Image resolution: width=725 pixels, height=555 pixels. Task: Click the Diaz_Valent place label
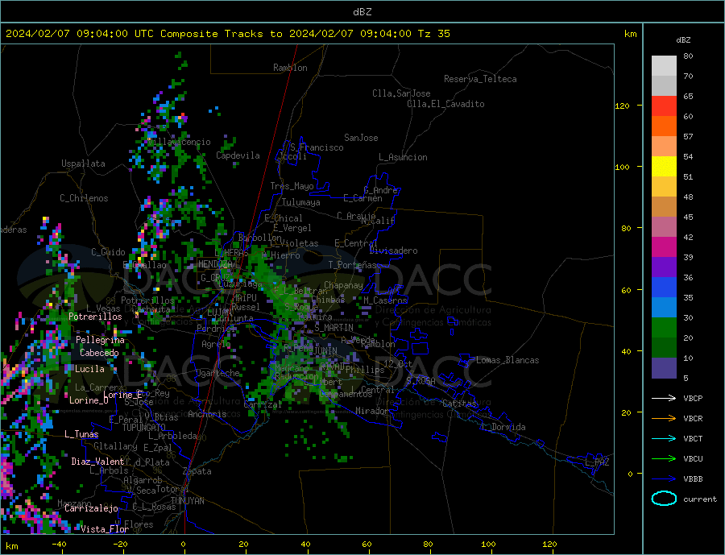click(x=98, y=462)
